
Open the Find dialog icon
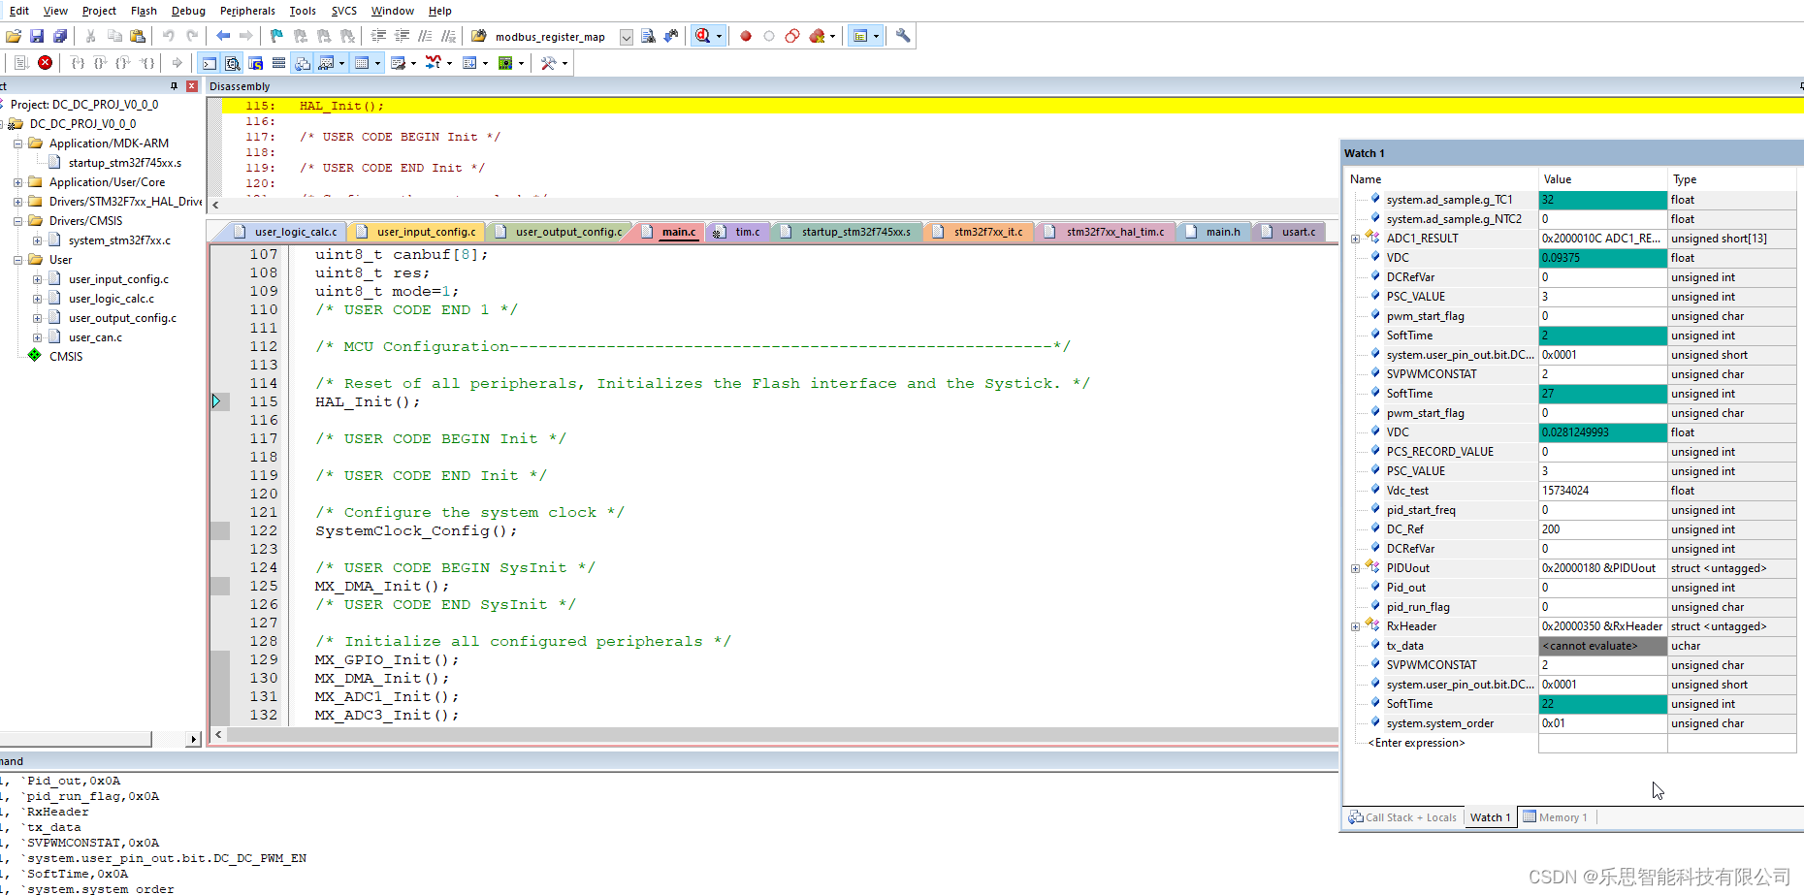pyautogui.click(x=648, y=36)
